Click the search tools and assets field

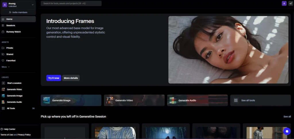click(x=71, y=3)
